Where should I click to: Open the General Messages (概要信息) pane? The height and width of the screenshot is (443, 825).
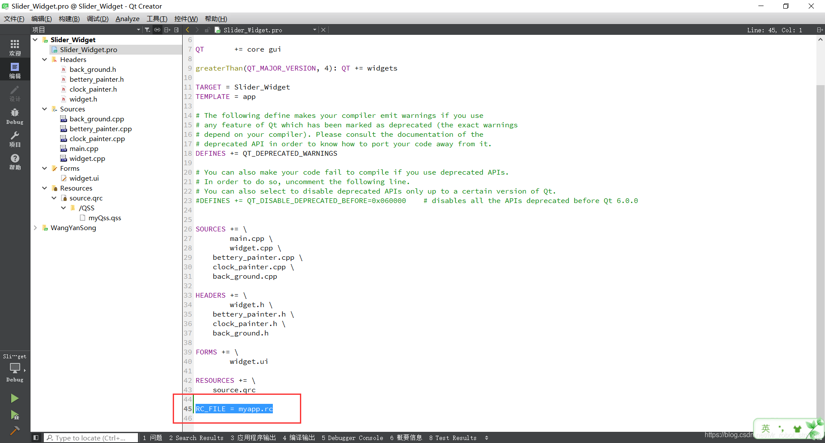pos(406,438)
